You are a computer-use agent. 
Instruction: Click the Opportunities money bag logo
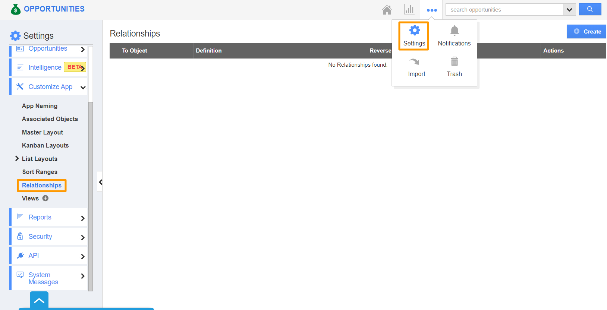pyautogui.click(x=16, y=9)
